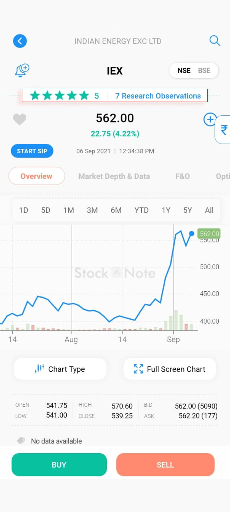This screenshot has height=512, width=230.
Task: Mark IEX as favorite with heart icon
Action: click(x=20, y=119)
